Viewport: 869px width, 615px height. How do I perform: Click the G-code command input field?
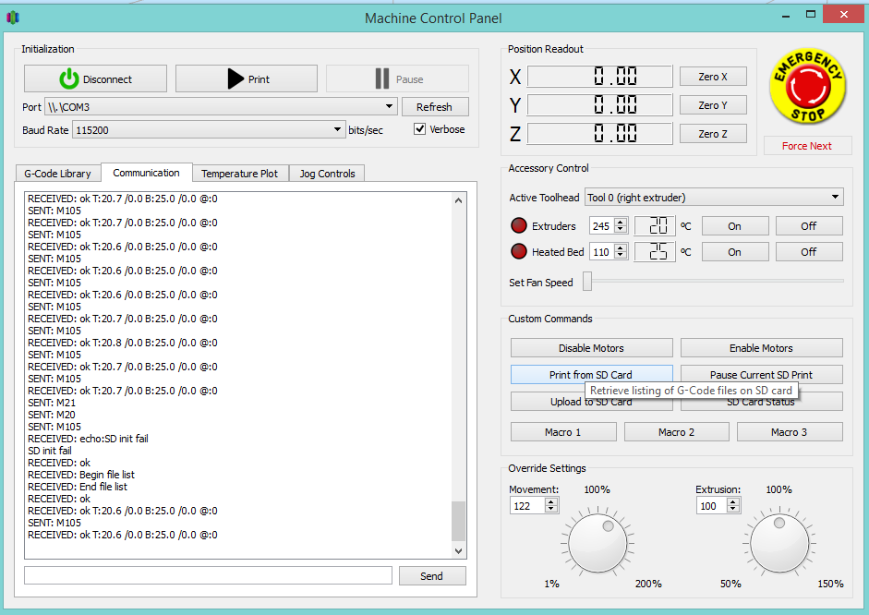[208, 575]
